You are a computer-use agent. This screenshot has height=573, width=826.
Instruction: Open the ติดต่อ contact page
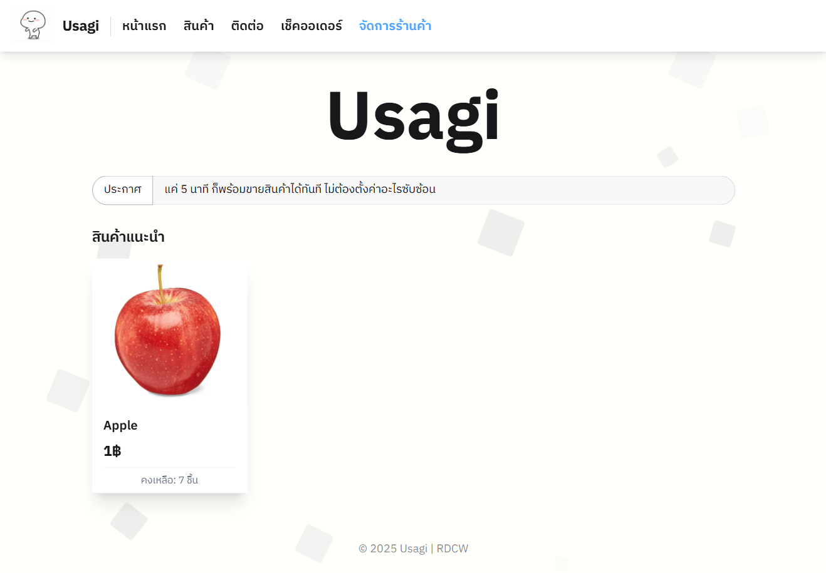(247, 26)
